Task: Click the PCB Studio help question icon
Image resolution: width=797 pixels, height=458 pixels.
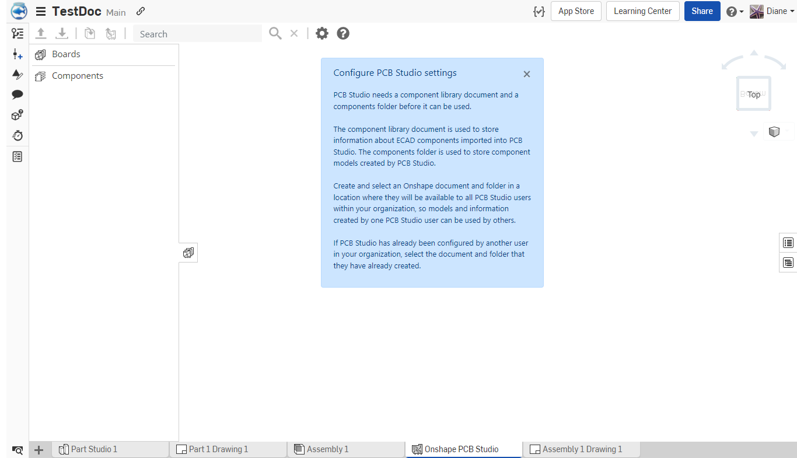Action: coord(343,33)
